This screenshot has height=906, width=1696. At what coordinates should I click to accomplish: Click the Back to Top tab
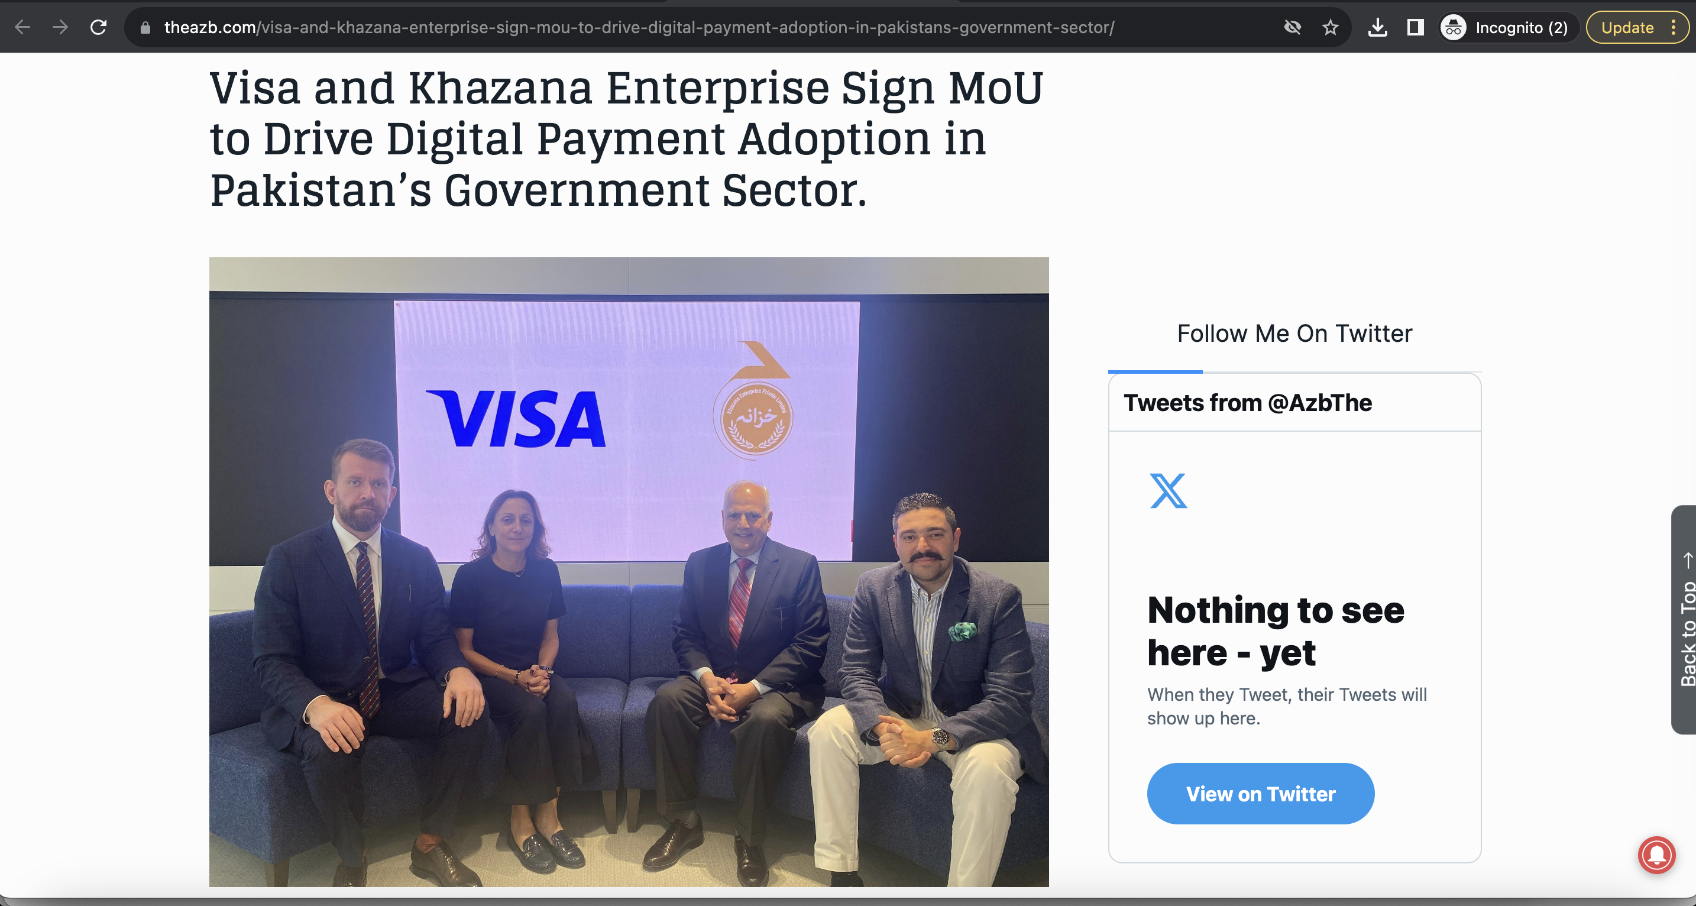(x=1685, y=620)
